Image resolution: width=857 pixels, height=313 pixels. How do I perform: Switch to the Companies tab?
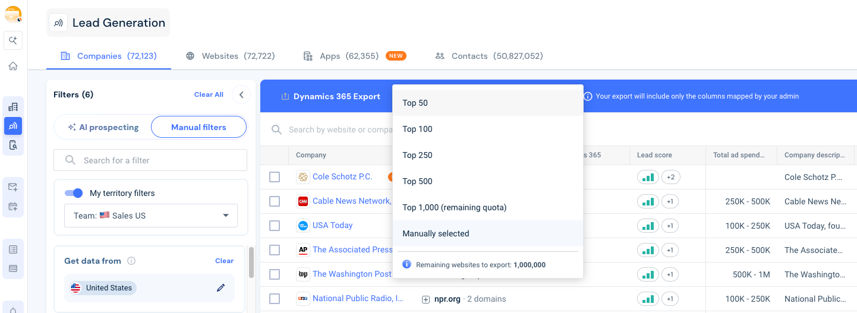point(109,56)
